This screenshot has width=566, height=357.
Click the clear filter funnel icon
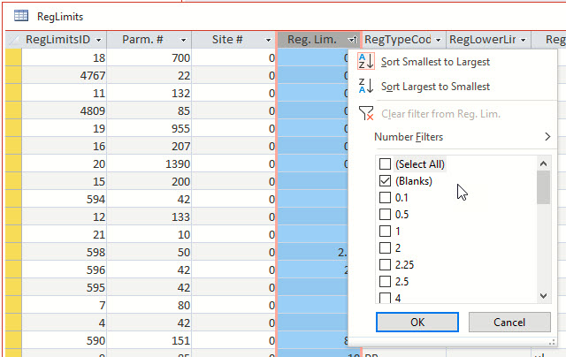(x=366, y=114)
